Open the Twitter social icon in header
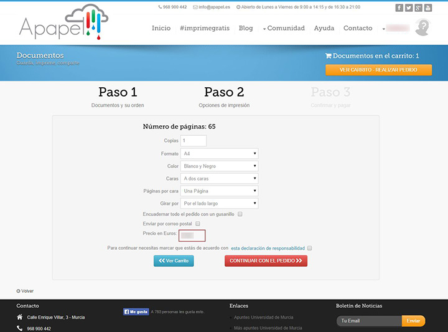Image resolution: width=448 pixels, height=332 pixels. coord(409,7)
